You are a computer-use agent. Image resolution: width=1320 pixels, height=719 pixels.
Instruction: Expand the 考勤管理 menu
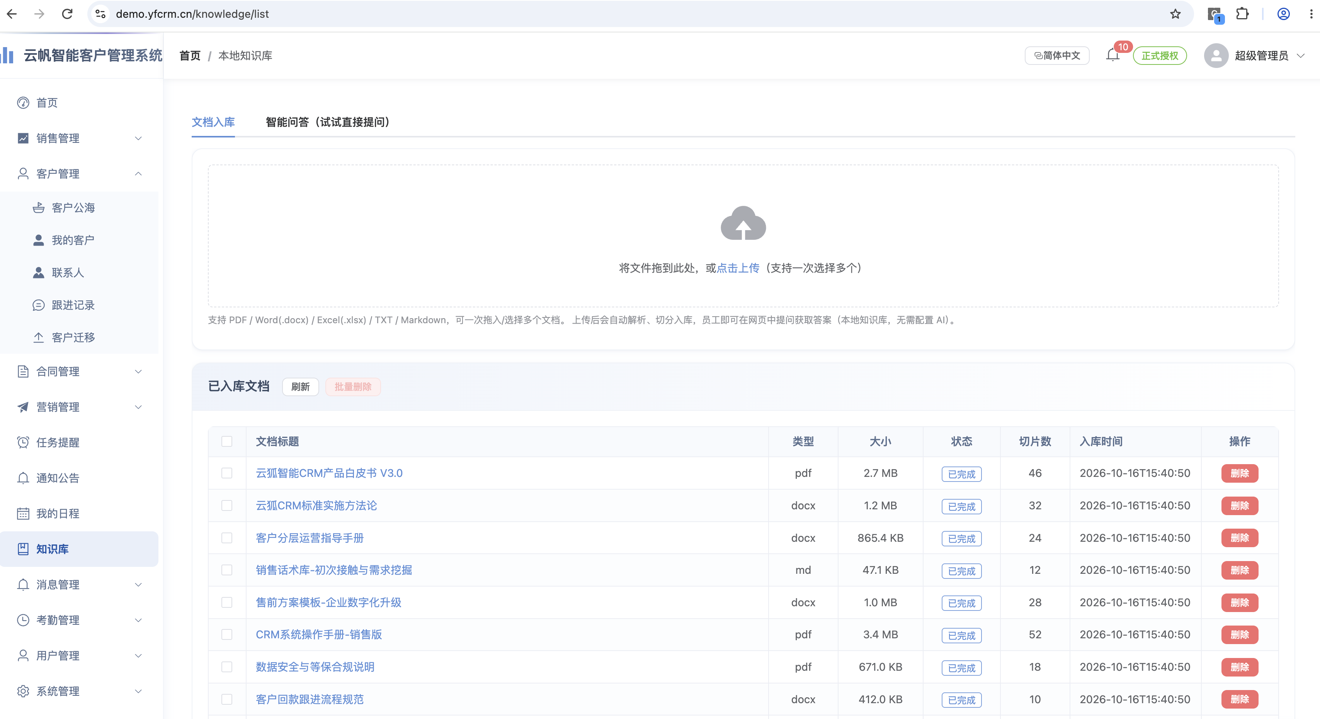point(79,620)
